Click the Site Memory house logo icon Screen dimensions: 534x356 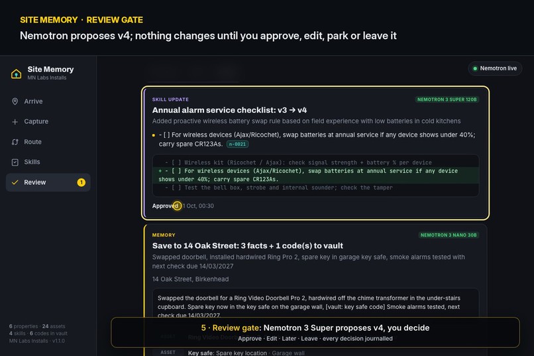(x=16, y=74)
